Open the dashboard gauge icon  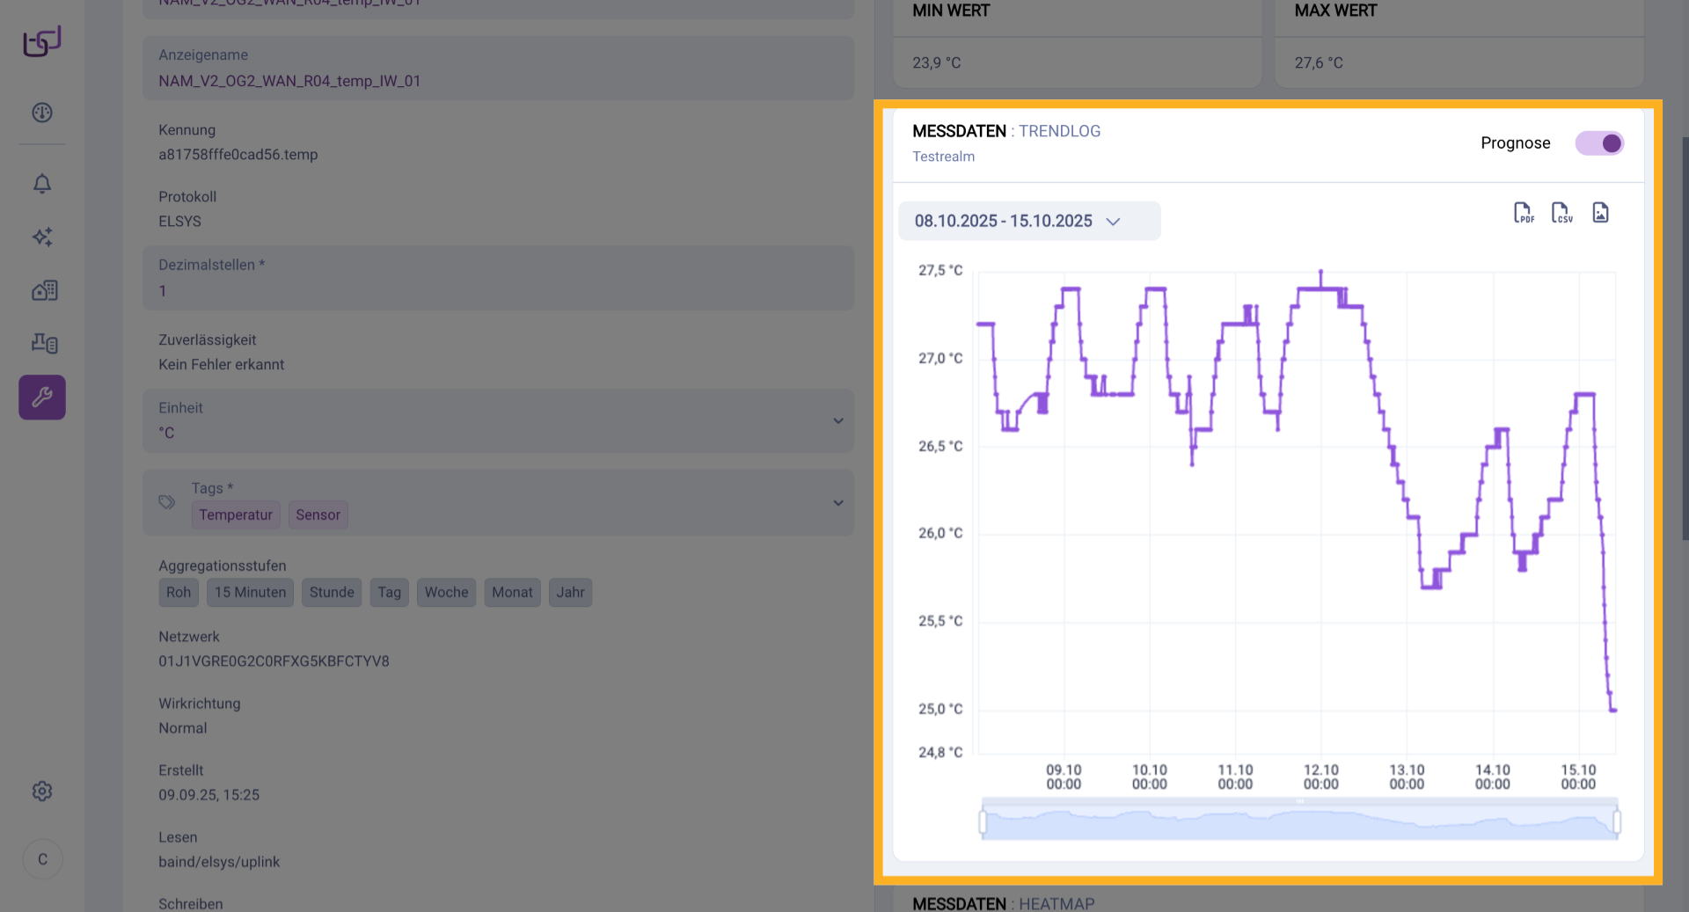click(x=42, y=113)
